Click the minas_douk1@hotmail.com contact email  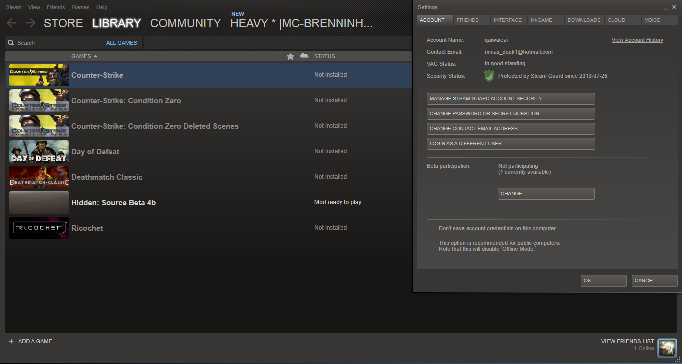pos(518,52)
